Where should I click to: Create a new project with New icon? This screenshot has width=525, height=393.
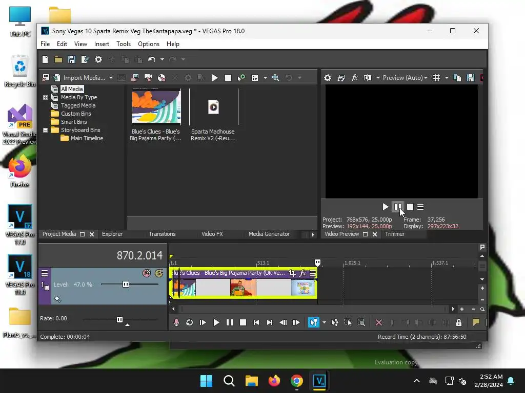click(45, 59)
